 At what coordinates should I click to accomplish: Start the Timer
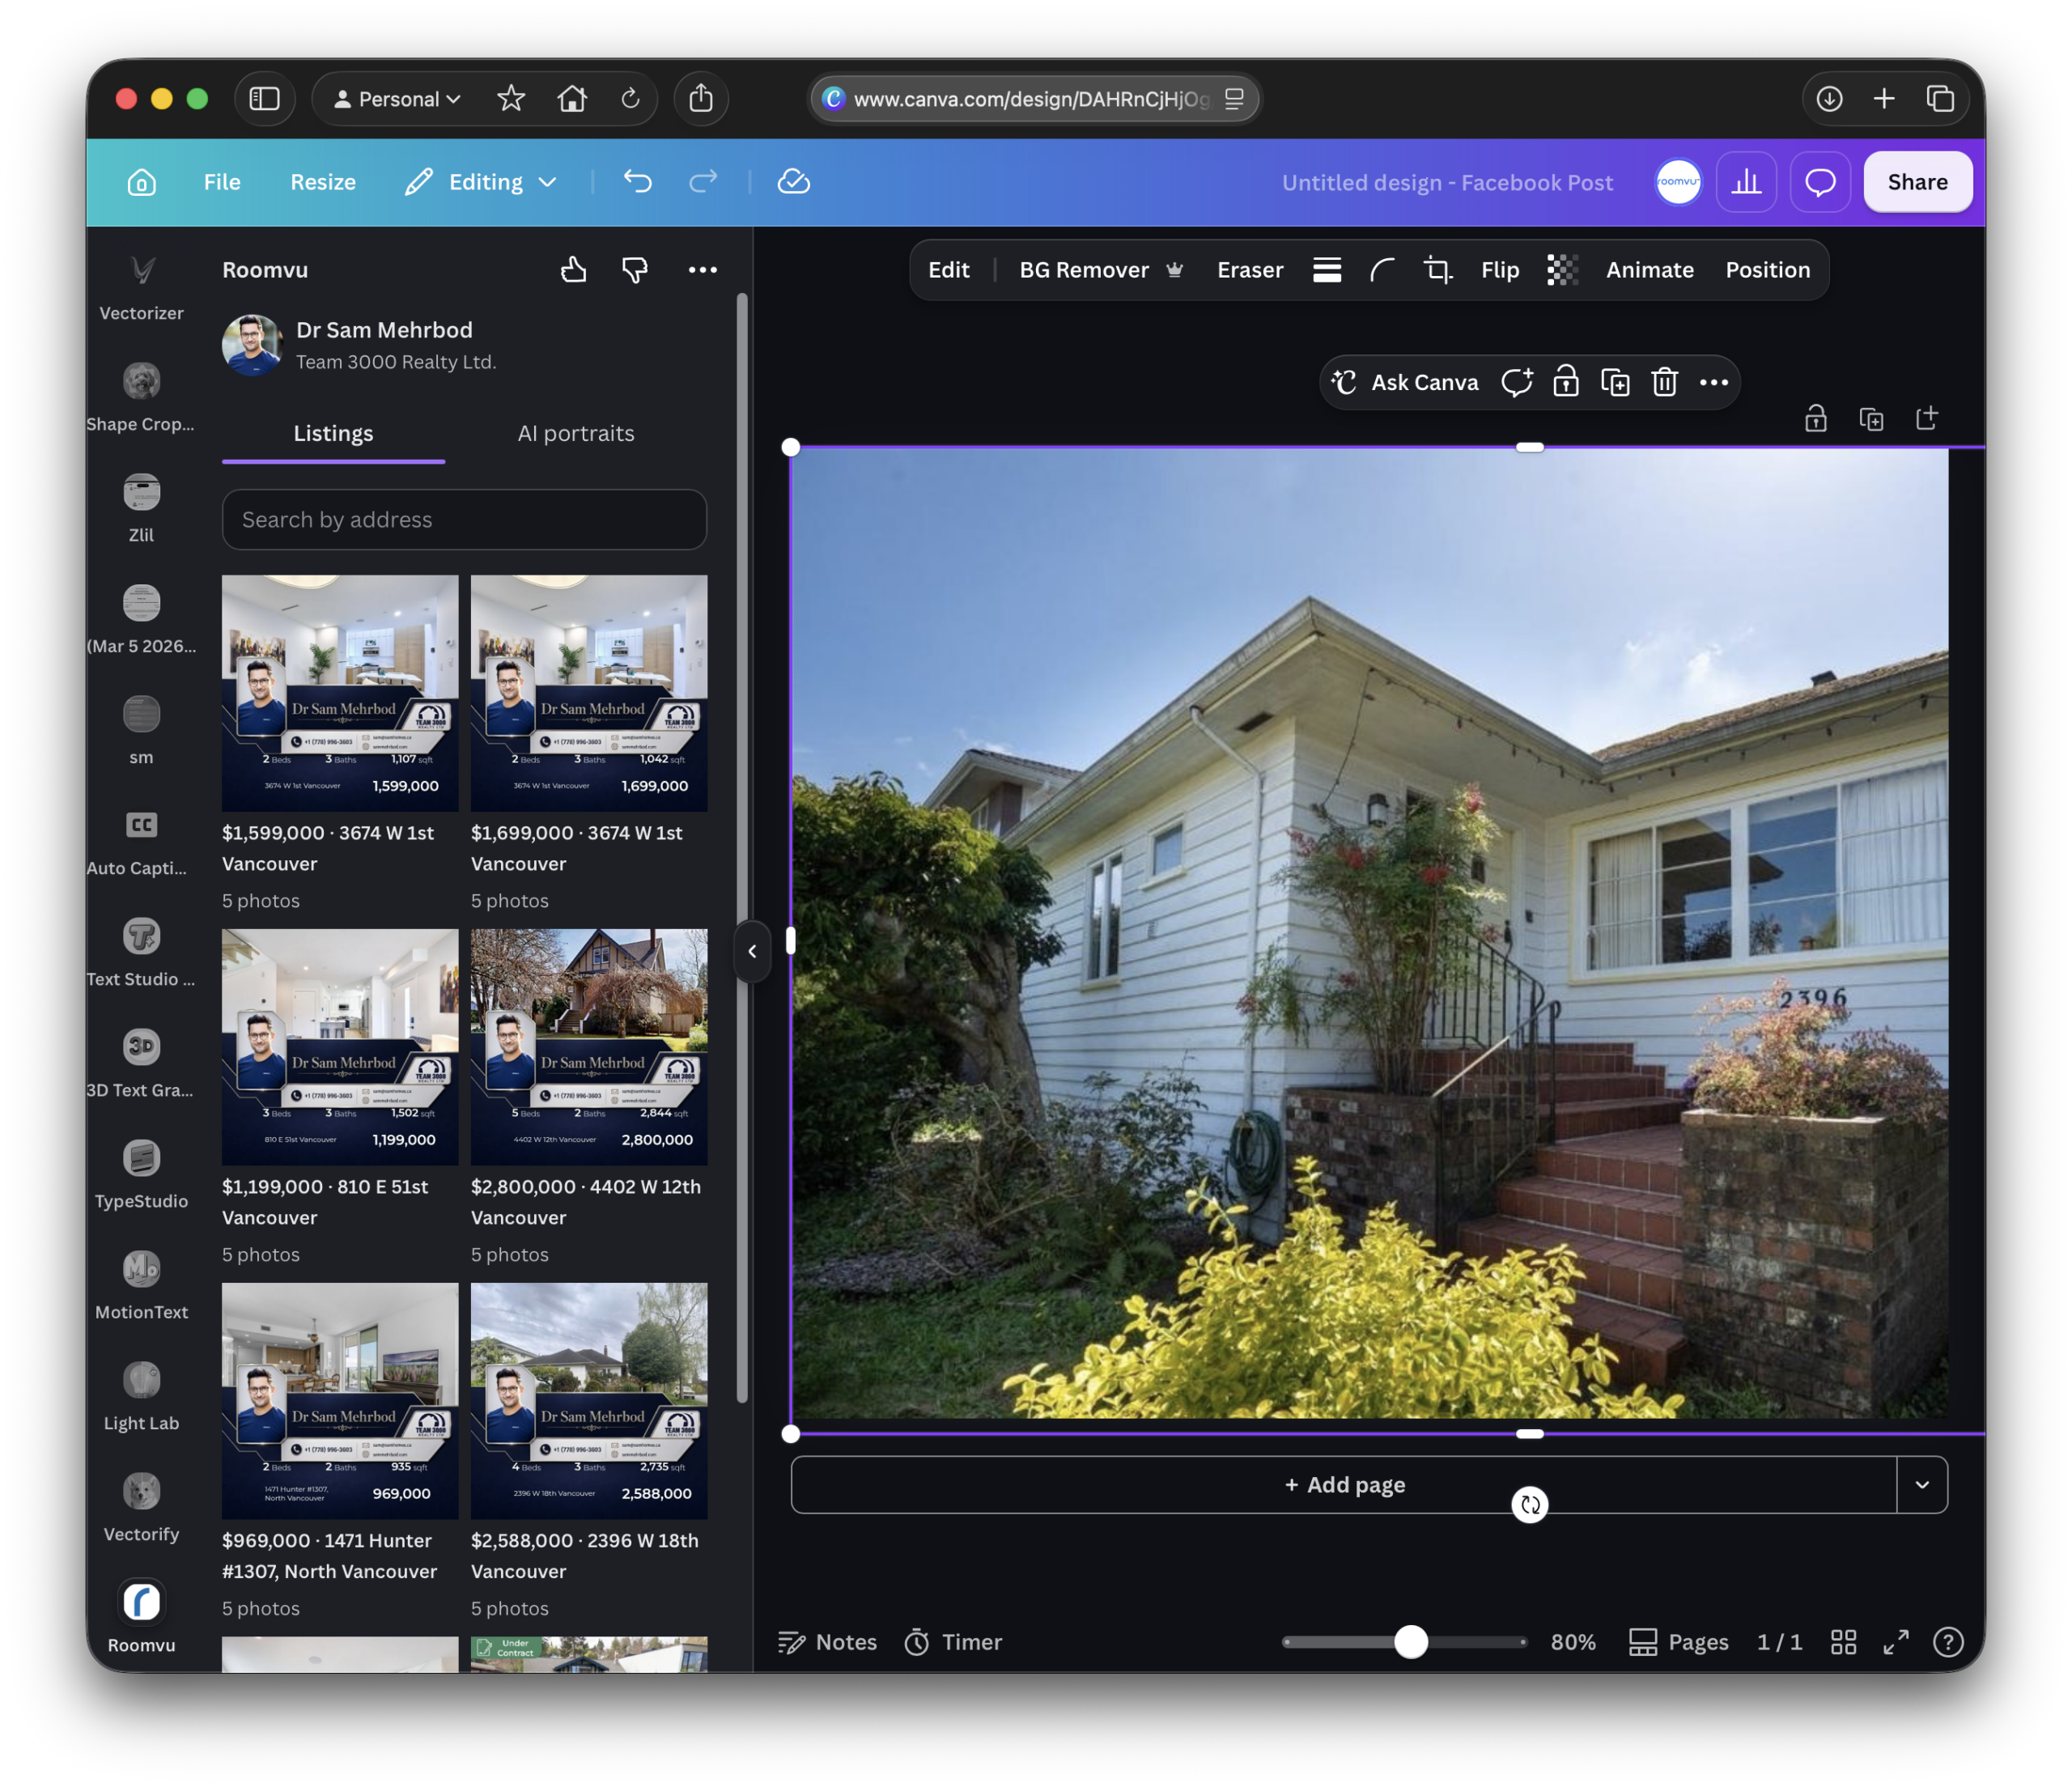coord(953,1642)
